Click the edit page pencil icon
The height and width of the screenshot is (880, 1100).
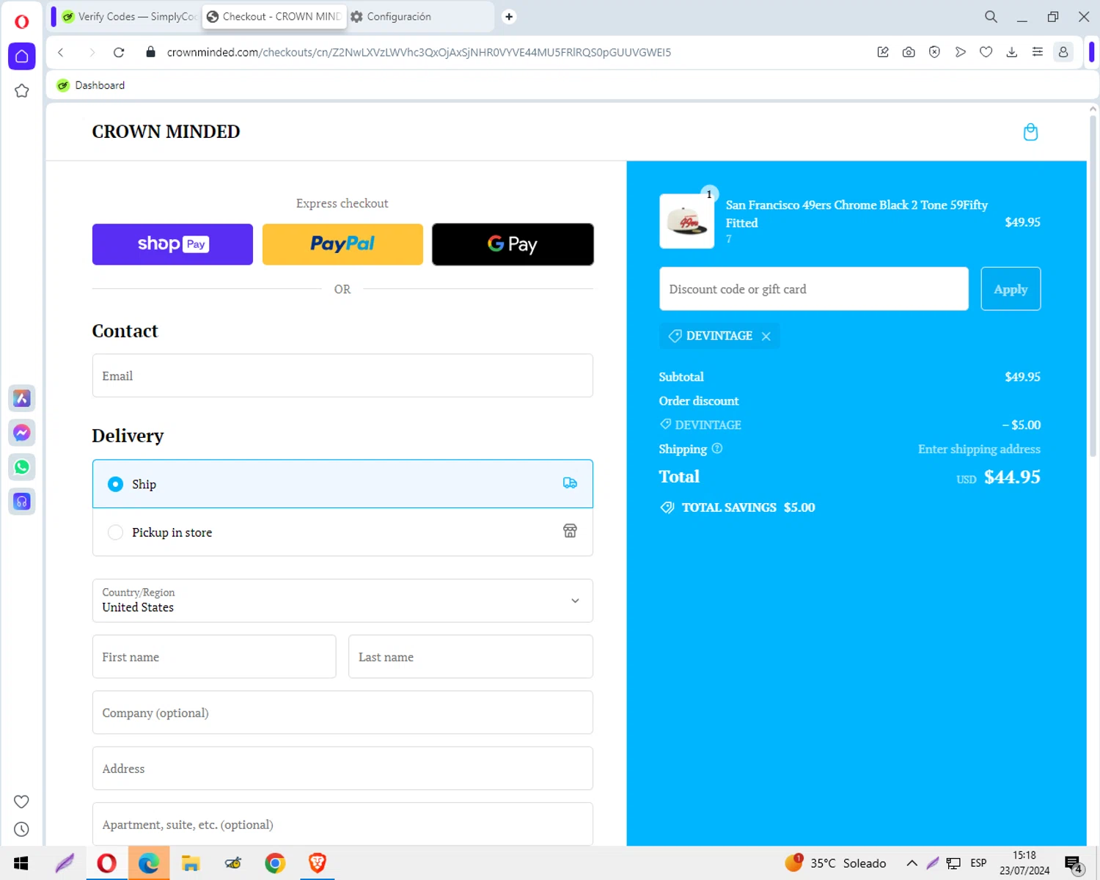[883, 52]
